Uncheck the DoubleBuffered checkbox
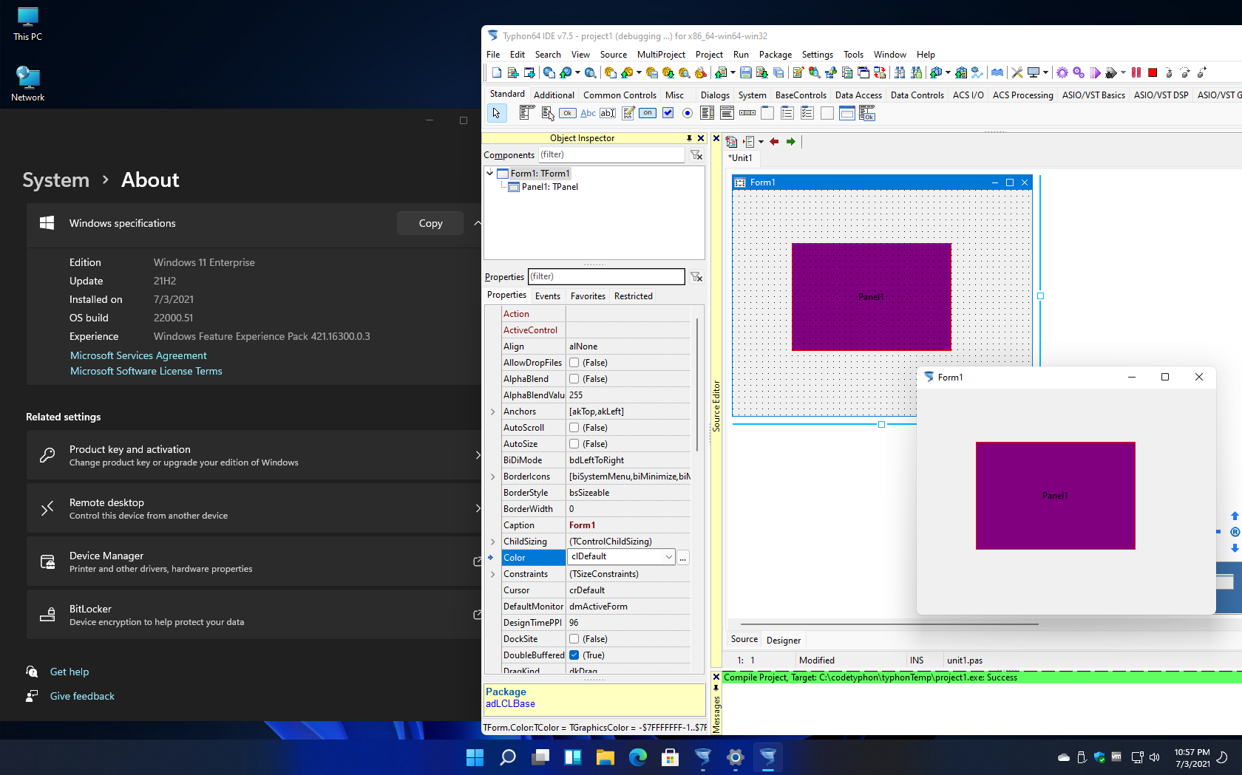The height and width of the screenshot is (775, 1242). pyautogui.click(x=574, y=655)
